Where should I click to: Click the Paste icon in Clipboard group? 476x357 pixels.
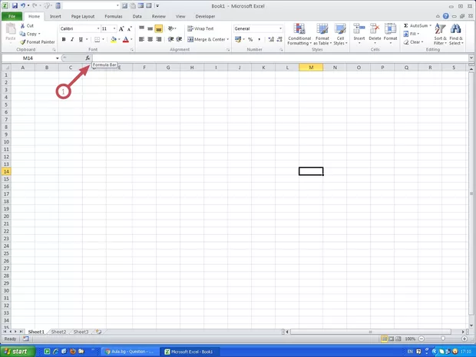[x=11, y=29]
